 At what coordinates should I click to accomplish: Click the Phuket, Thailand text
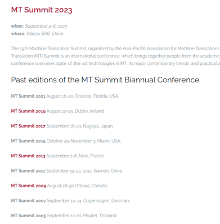[100, 216]
